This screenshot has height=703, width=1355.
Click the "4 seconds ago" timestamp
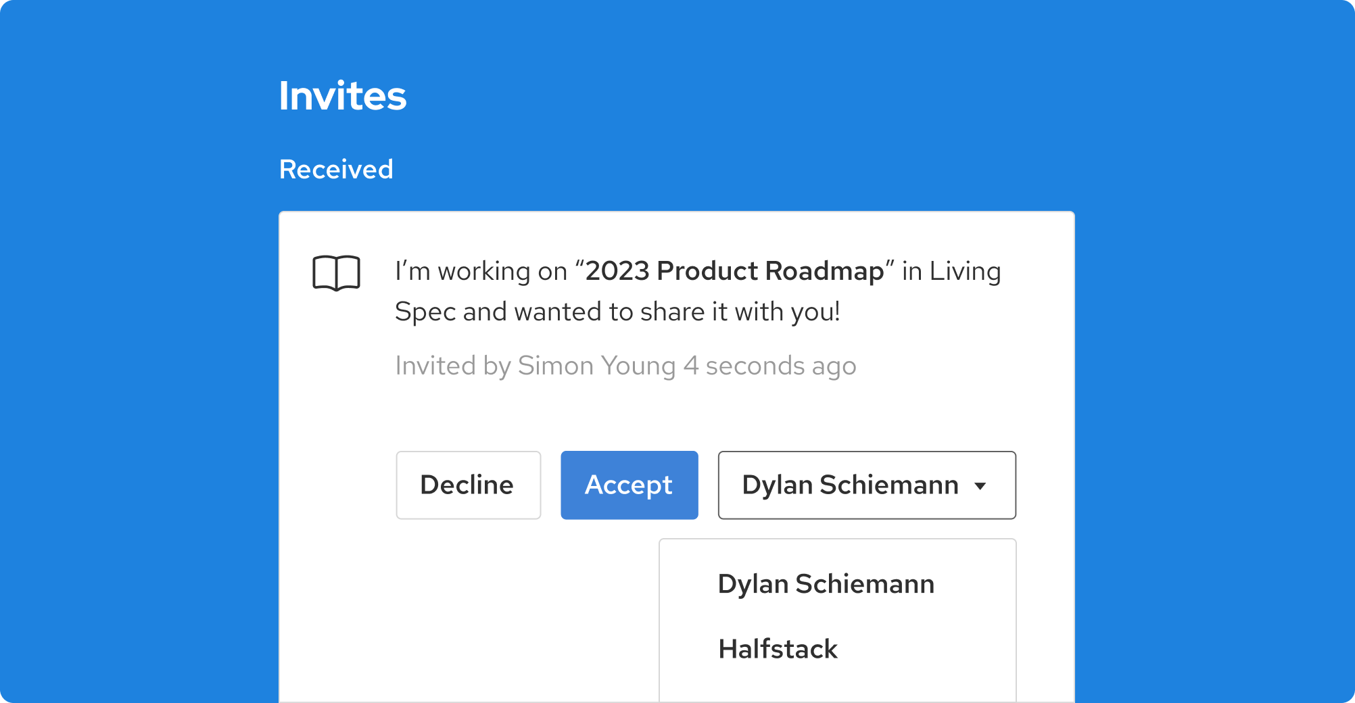769,366
